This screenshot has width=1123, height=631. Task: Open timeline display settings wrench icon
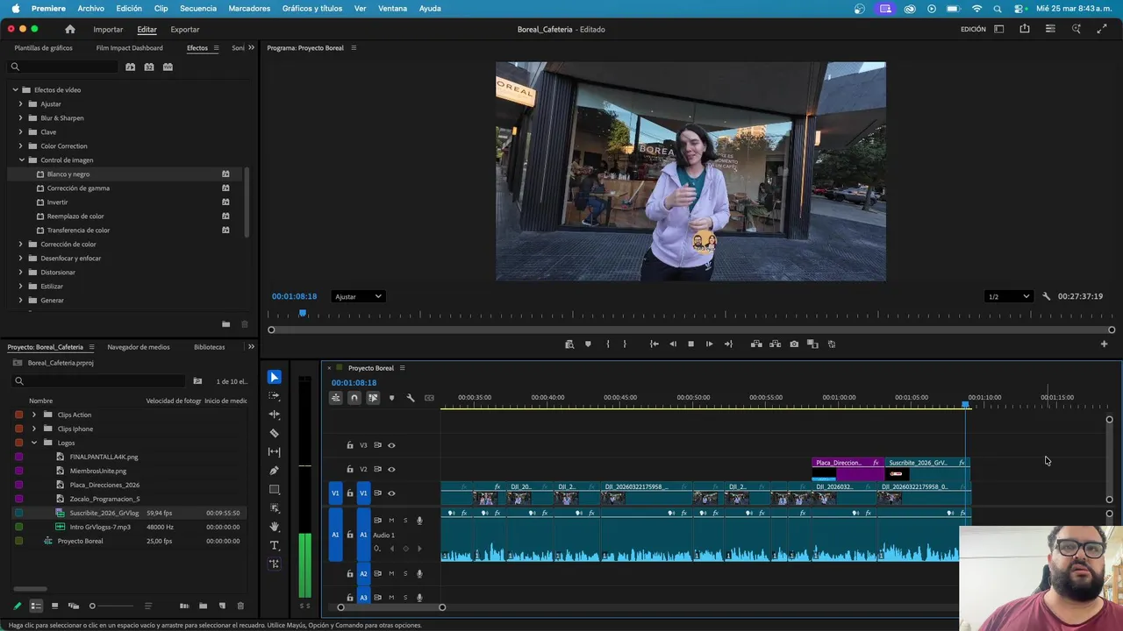[x=410, y=398]
